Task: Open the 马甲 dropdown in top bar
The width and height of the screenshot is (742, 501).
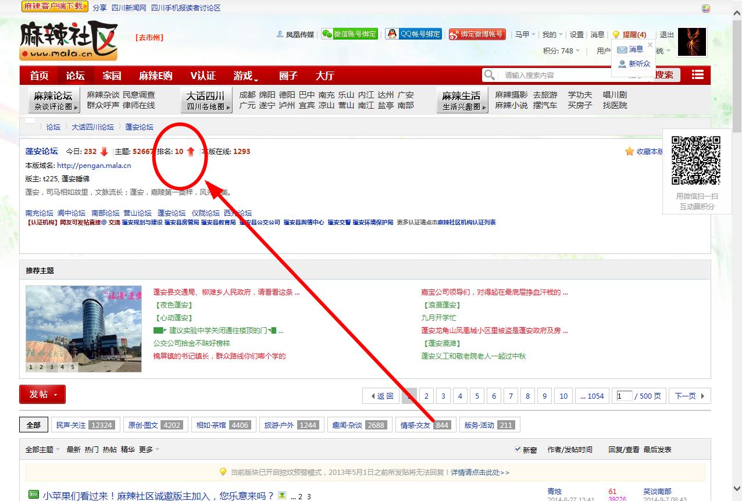Action: point(525,35)
